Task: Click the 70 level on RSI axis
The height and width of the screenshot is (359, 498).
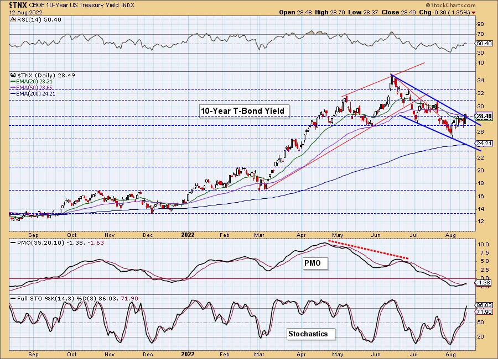Action: (x=480, y=34)
